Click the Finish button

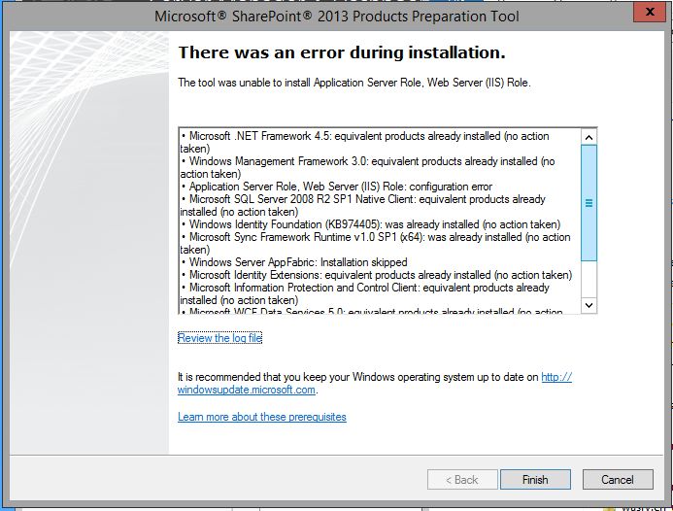pos(535,479)
